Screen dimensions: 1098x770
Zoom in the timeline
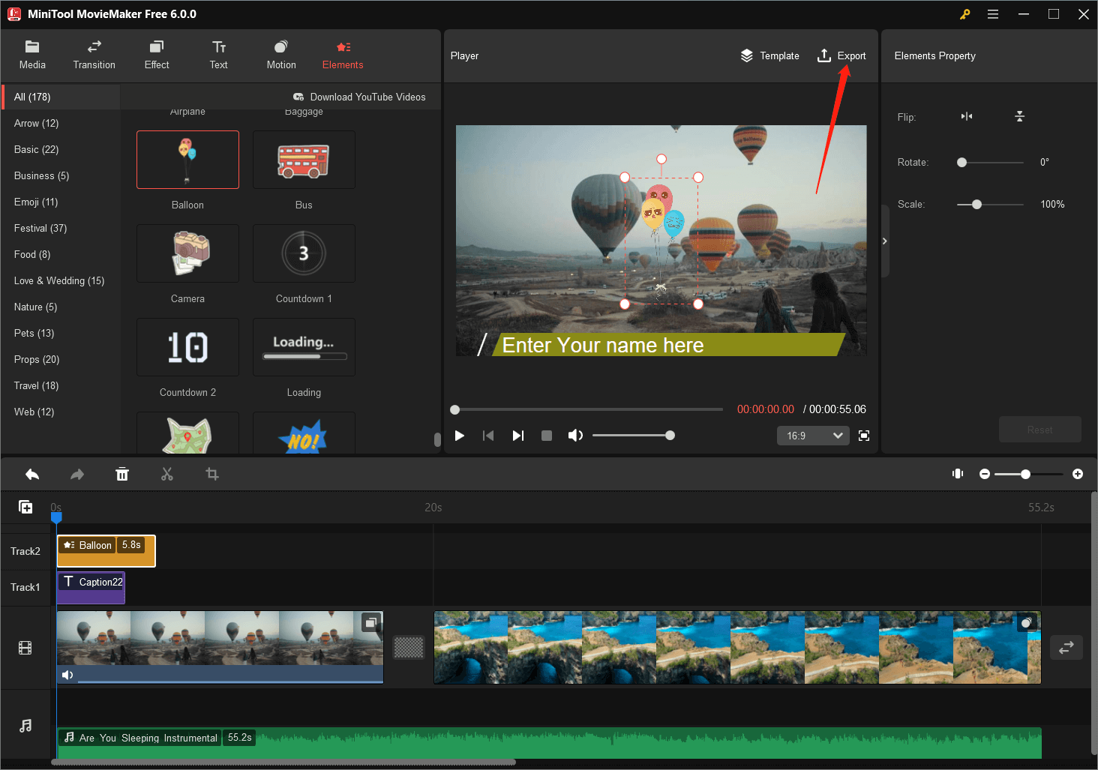point(1078,474)
